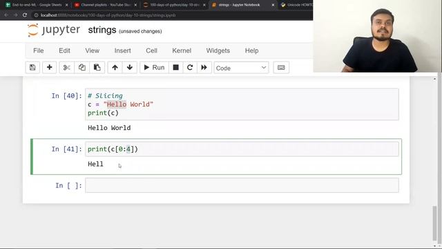Close the strings Jupyter Notebook tab
The width and height of the screenshot is (442, 249).
273,5
